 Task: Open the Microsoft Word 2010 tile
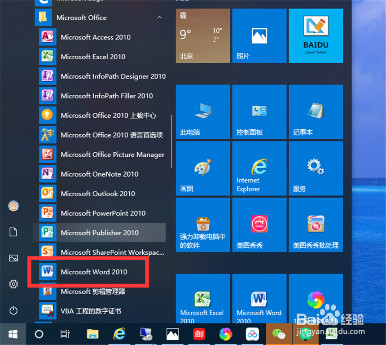tap(259, 298)
